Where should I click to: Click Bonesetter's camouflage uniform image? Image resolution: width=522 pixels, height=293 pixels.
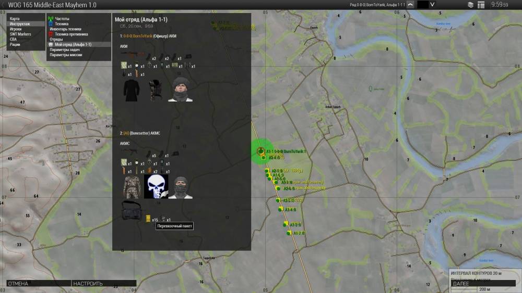pos(132,187)
